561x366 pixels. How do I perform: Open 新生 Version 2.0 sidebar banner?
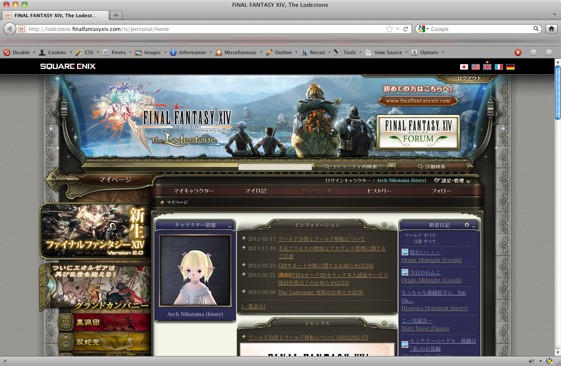pyautogui.click(x=95, y=231)
